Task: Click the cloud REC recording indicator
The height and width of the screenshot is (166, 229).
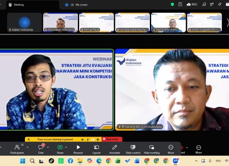Action: pyautogui.click(x=192, y=5)
